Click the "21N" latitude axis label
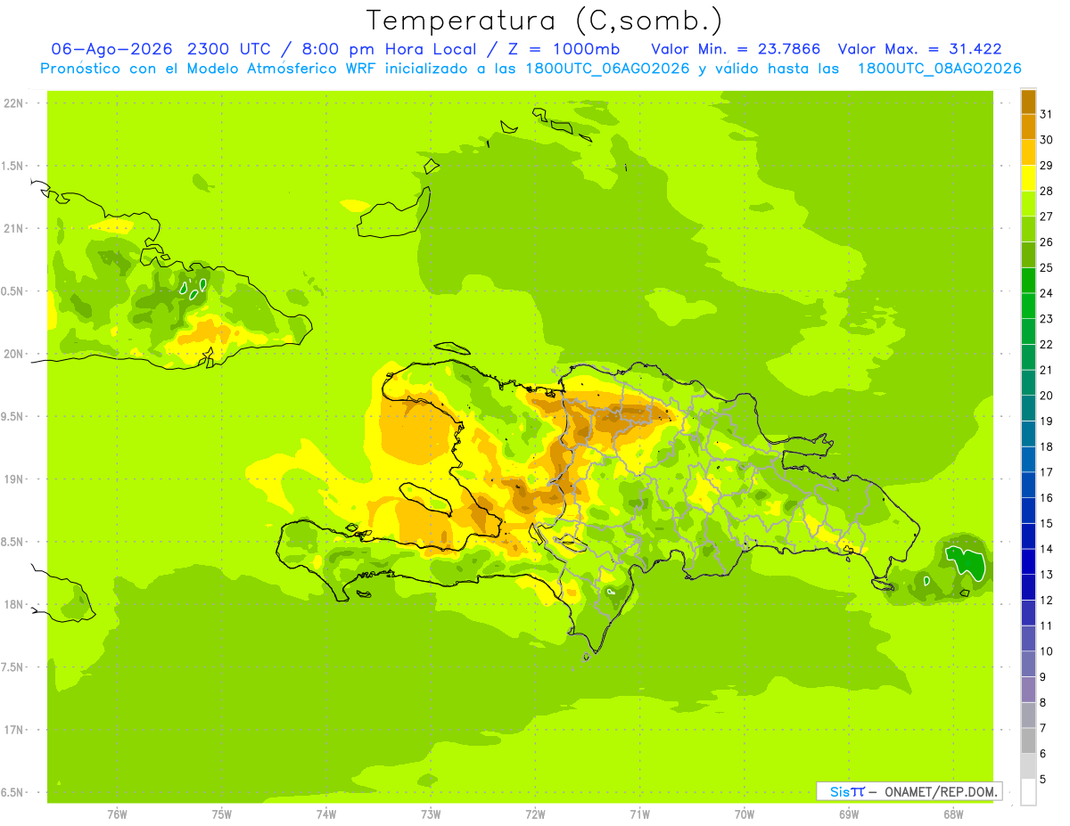 (13, 229)
